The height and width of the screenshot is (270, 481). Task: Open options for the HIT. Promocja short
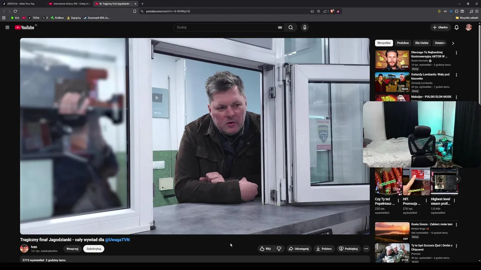(x=426, y=201)
